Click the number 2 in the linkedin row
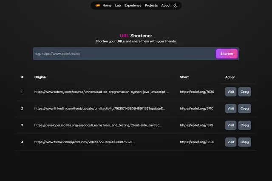Screen dimensions: 272x181 (22, 109)
